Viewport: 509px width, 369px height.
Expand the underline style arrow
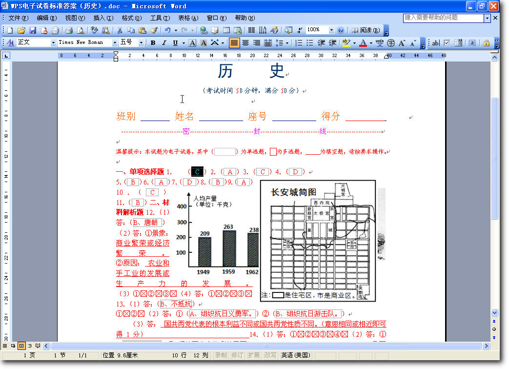(x=183, y=43)
